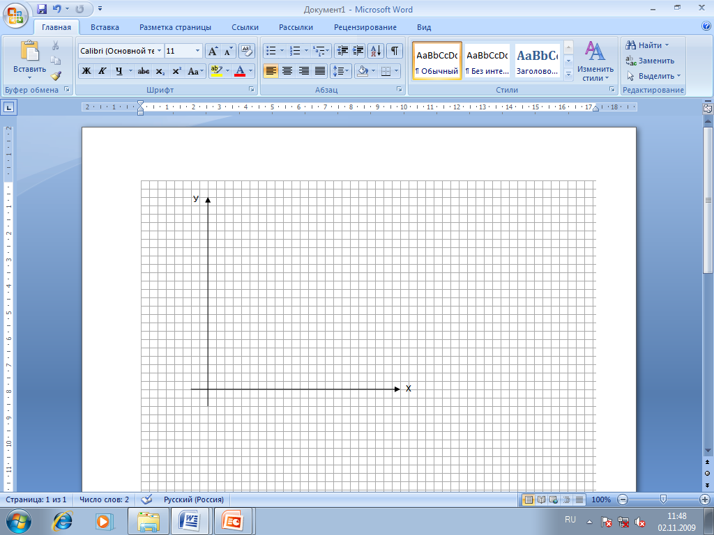
Task: Click the tab selector on ruler
Action: pyautogui.click(x=9, y=107)
